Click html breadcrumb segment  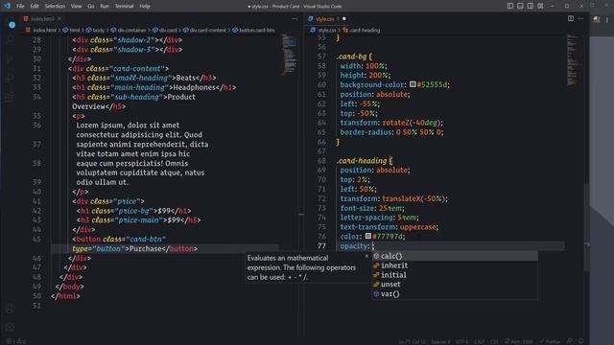pos(72,30)
